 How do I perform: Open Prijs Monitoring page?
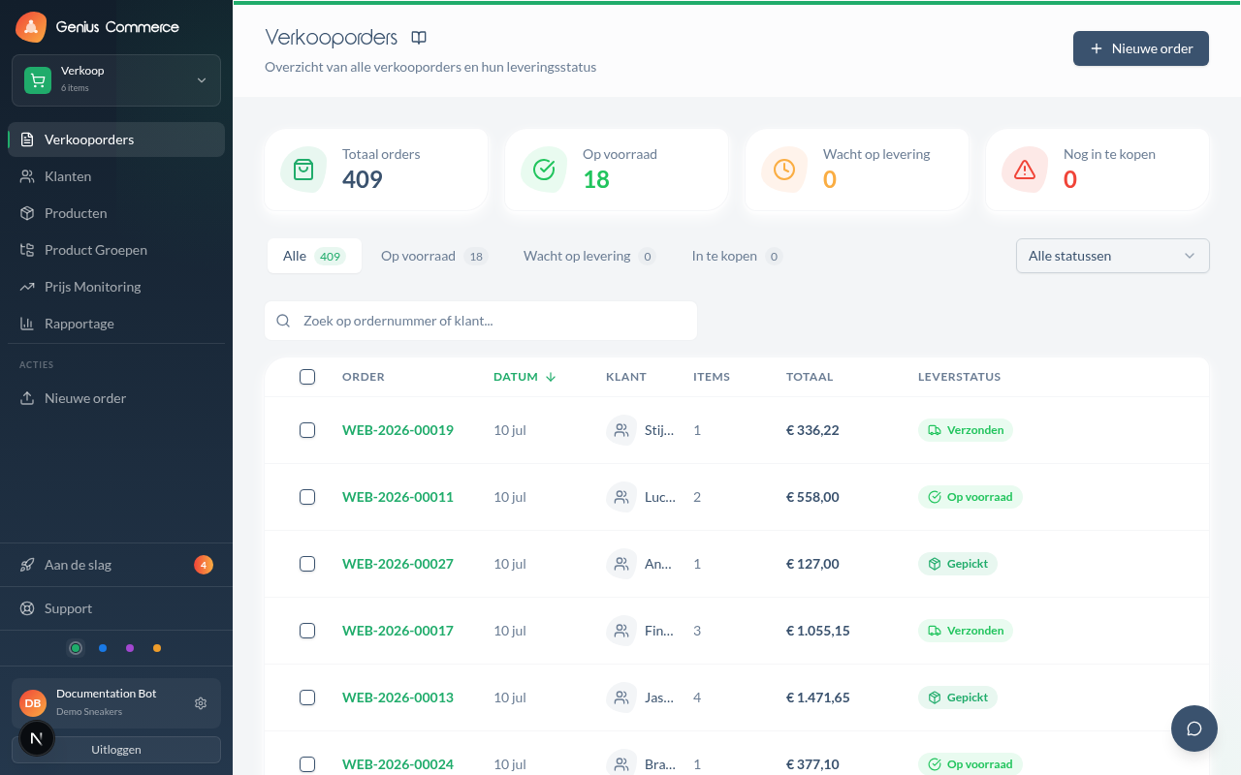[x=116, y=287]
